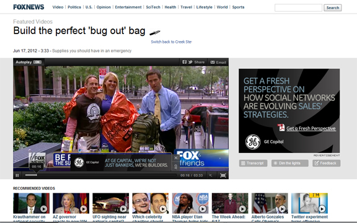Open the Get a Fresh Perspective ad link

tap(311, 128)
